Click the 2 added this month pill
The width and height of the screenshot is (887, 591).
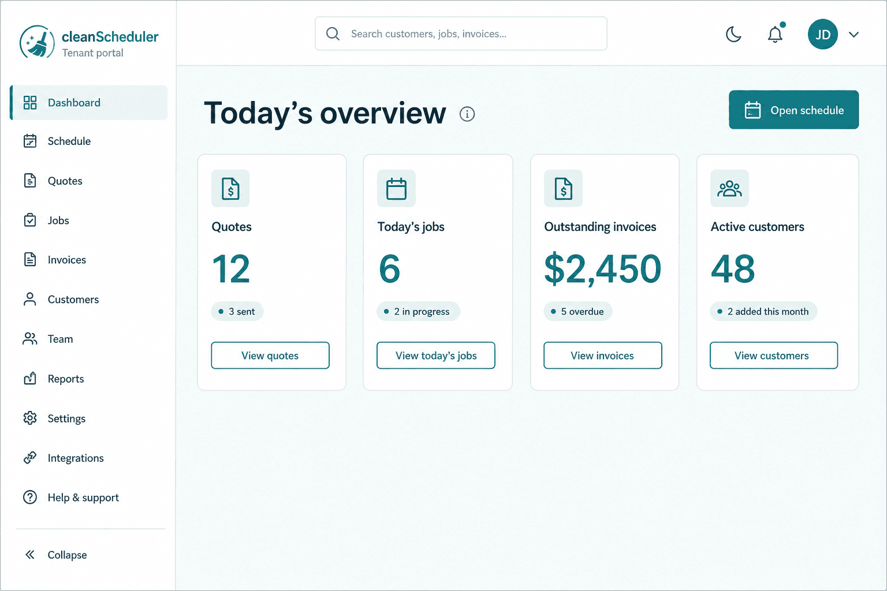(x=763, y=311)
